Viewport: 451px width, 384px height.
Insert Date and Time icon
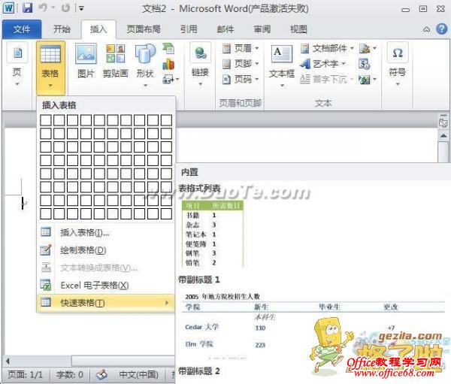(364, 64)
